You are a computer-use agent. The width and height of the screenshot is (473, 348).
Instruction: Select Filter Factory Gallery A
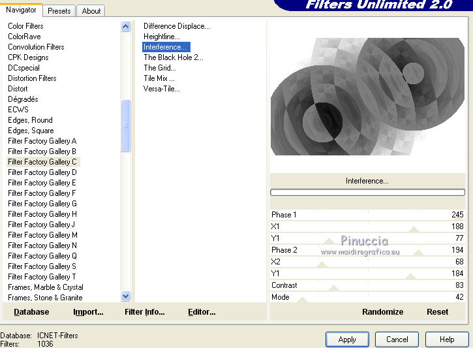[42, 141]
